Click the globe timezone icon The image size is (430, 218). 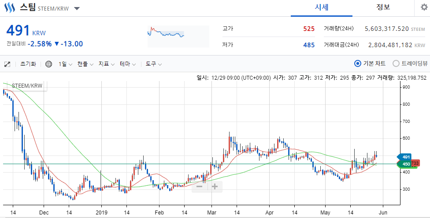48,64
